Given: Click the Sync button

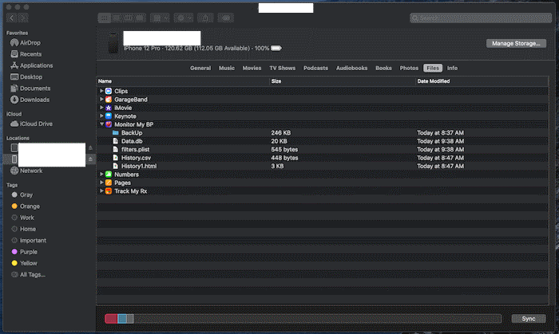Looking at the screenshot, I should [529, 319].
